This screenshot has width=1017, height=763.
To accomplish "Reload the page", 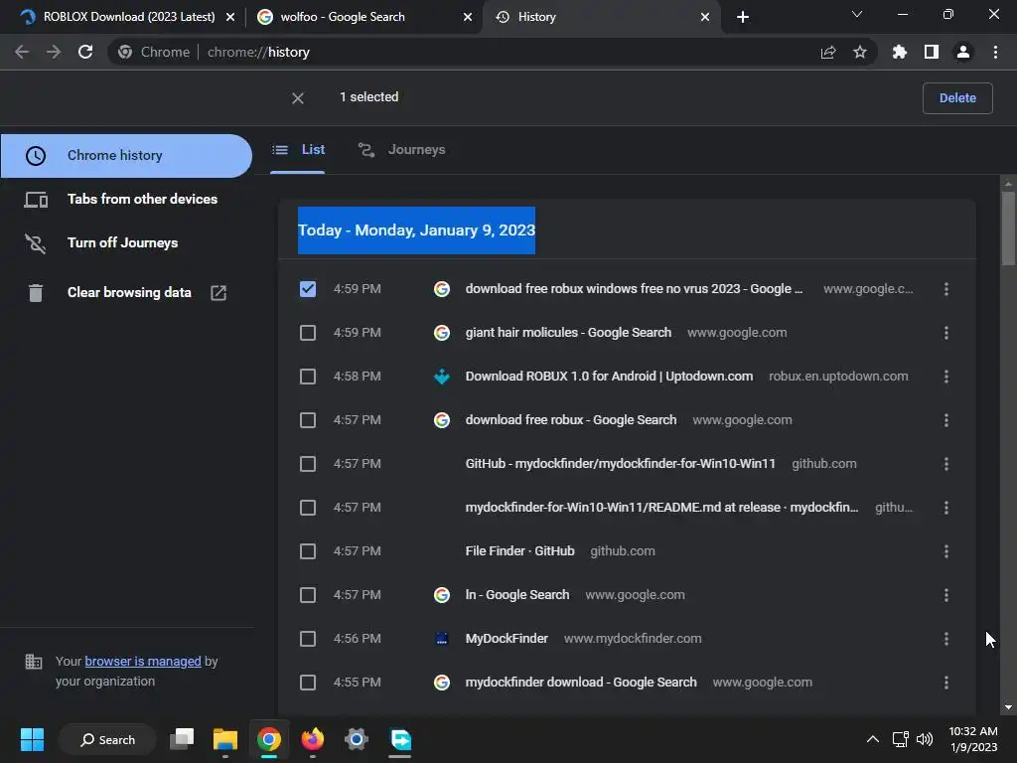I will [85, 52].
